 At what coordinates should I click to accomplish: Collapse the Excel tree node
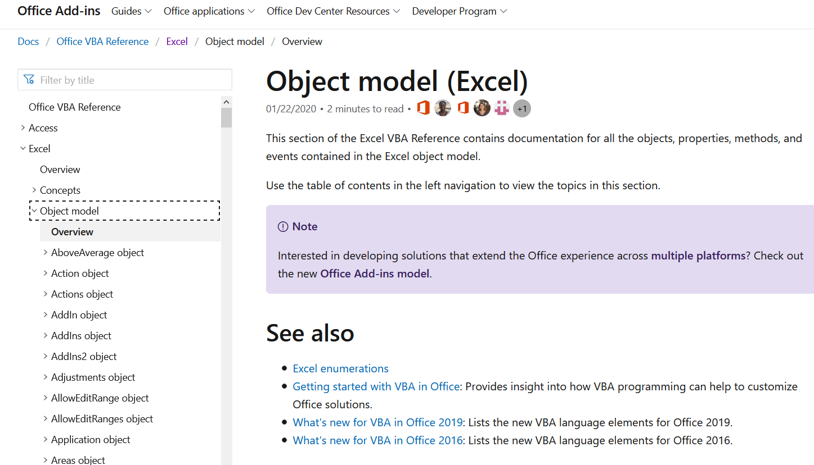click(23, 149)
